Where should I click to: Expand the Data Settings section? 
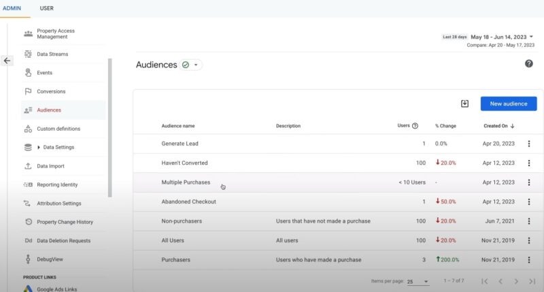point(39,147)
